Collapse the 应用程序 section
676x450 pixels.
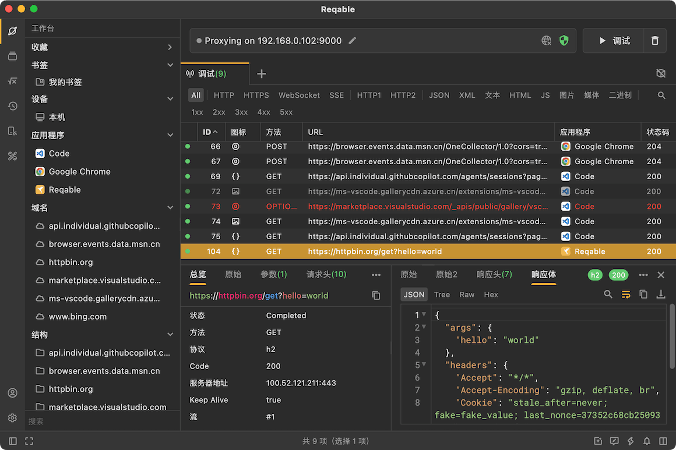(170, 135)
